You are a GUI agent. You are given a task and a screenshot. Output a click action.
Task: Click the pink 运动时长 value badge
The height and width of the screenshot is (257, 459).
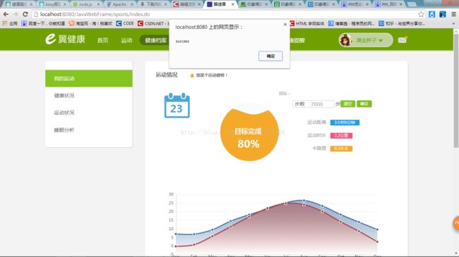point(341,135)
